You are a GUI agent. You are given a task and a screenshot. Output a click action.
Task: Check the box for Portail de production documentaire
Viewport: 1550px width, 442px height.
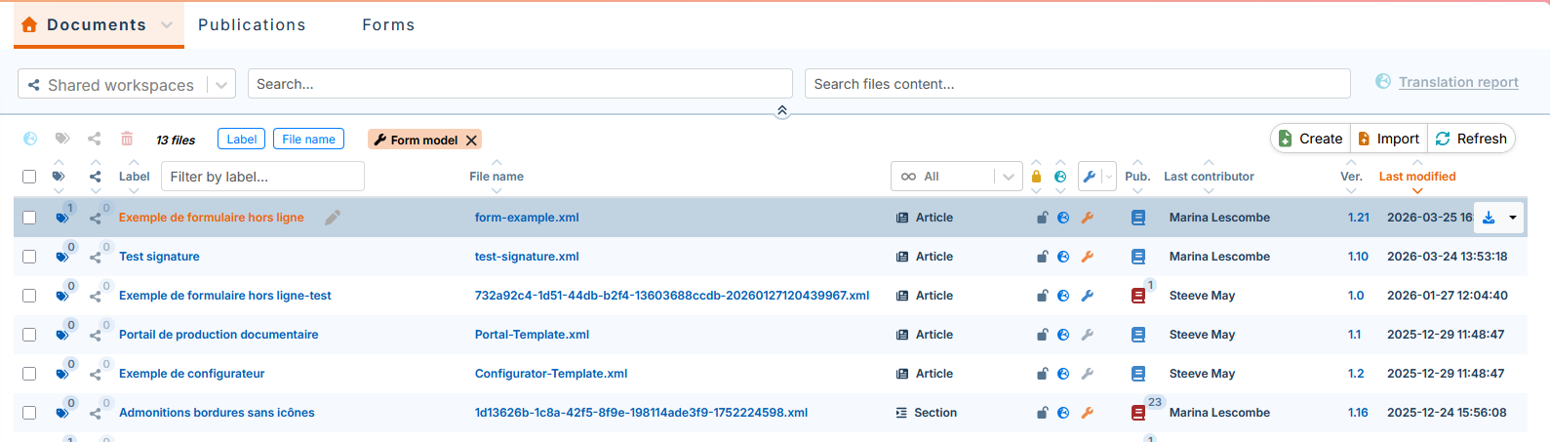tap(29, 335)
